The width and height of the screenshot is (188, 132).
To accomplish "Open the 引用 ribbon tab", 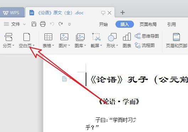I will pos(172,24).
